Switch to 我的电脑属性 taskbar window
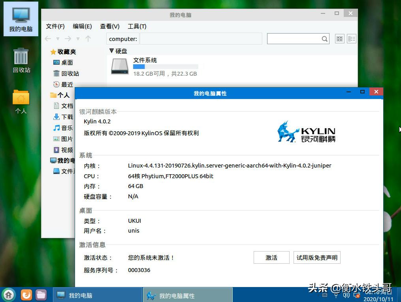The image size is (401, 302). tap(188, 295)
